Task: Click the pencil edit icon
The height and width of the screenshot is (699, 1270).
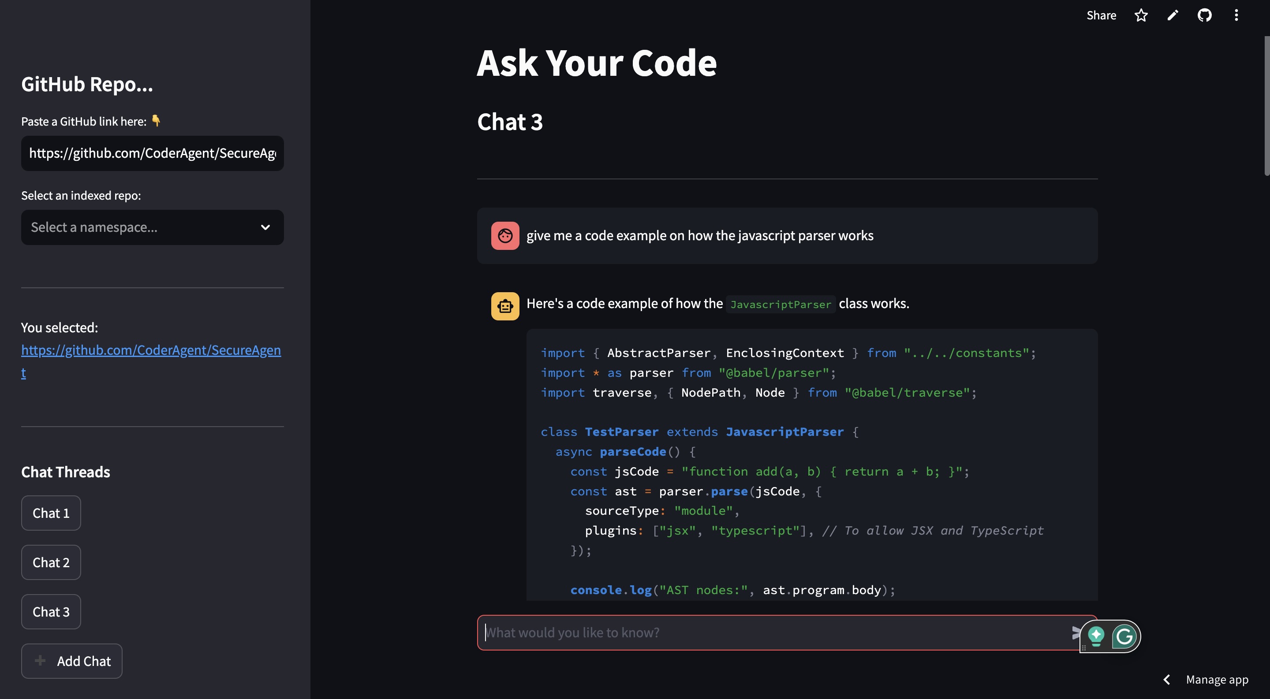Action: [1173, 15]
